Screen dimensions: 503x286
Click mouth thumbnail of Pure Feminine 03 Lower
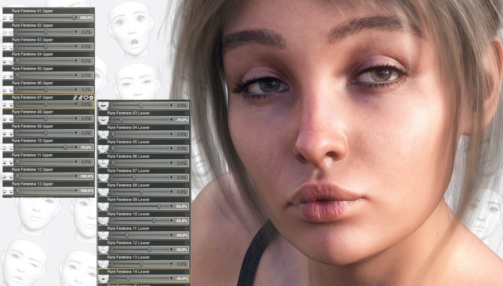pos(103,120)
